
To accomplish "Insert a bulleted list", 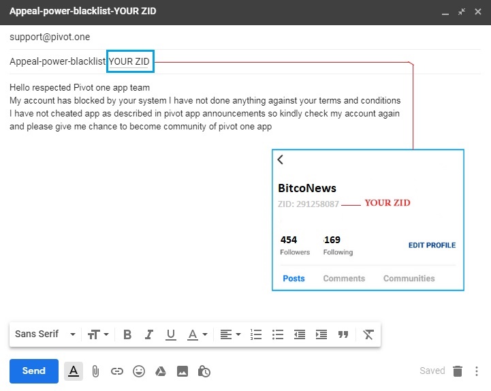I will (x=278, y=334).
